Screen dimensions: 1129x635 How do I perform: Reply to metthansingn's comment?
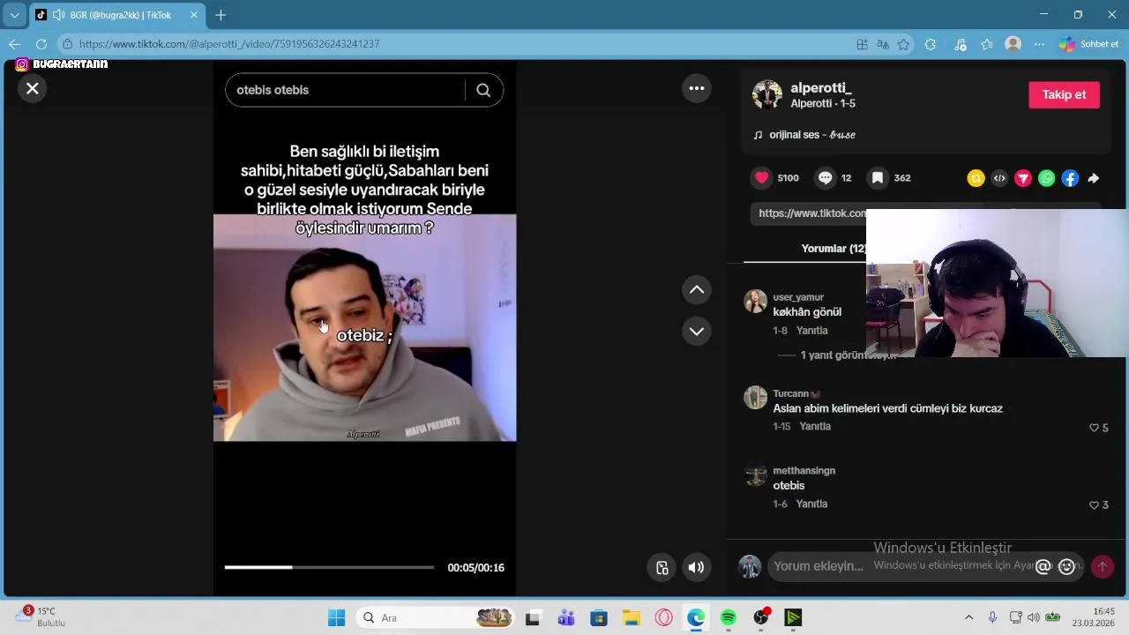(811, 504)
